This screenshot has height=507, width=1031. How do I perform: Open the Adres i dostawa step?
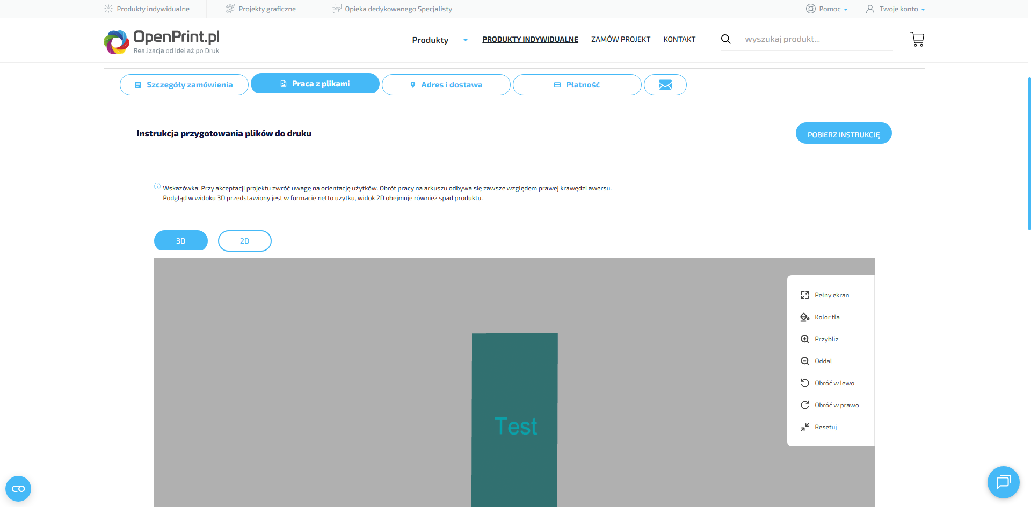446,85
